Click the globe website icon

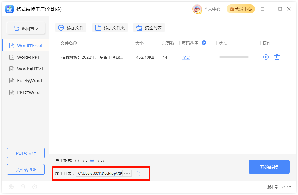point(11,187)
